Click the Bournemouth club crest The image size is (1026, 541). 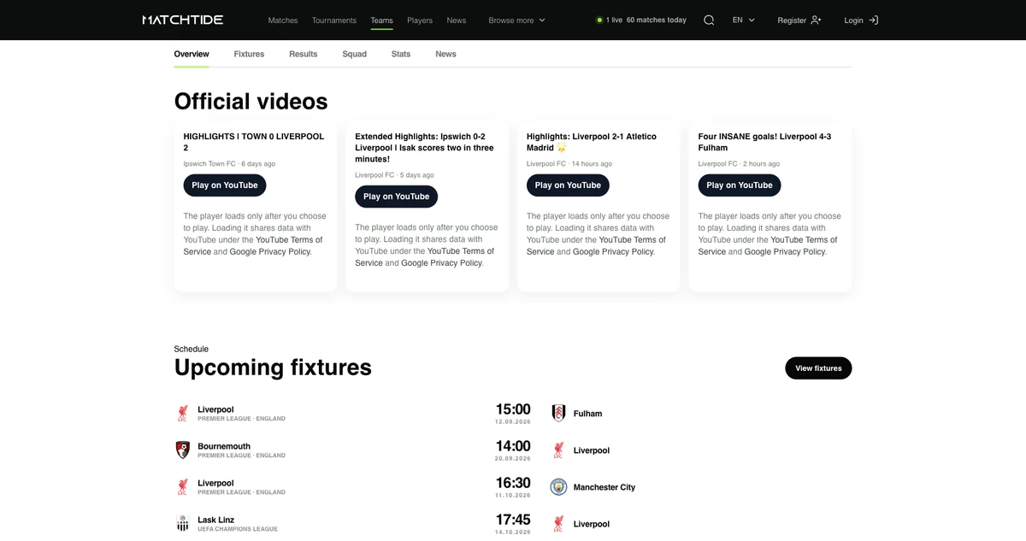[x=182, y=450]
